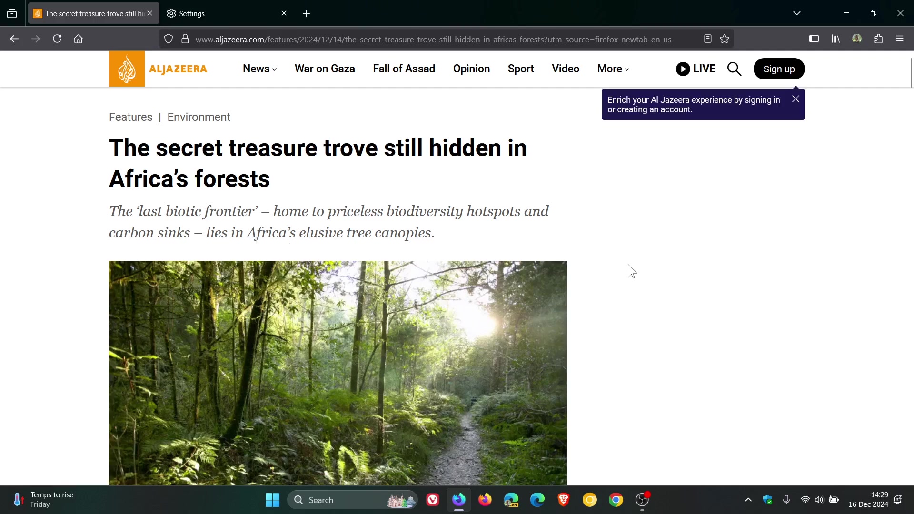This screenshot has width=914, height=514.
Task: Expand the More menu
Action: pos(613,69)
